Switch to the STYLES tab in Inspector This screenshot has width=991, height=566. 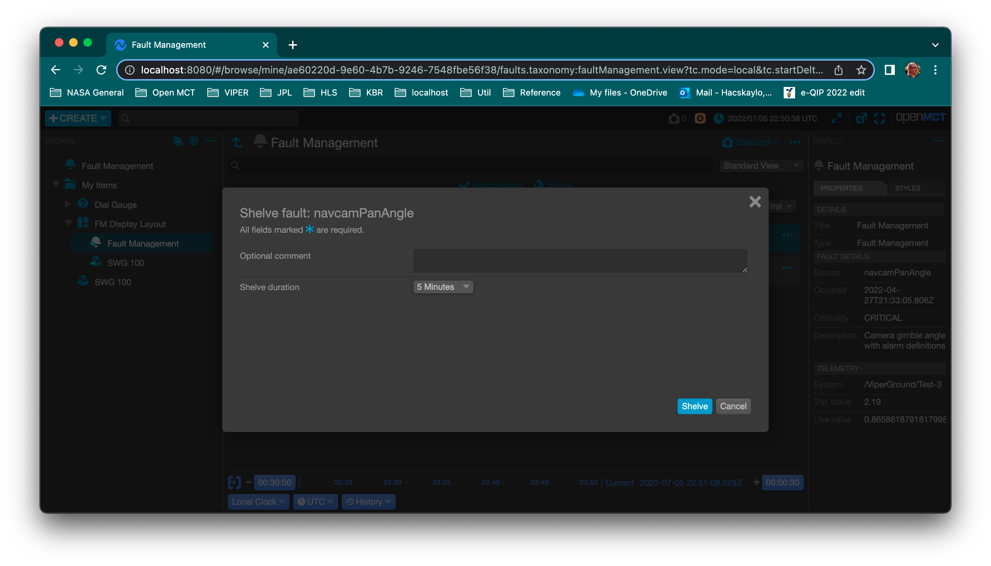(x=908, y=188)
